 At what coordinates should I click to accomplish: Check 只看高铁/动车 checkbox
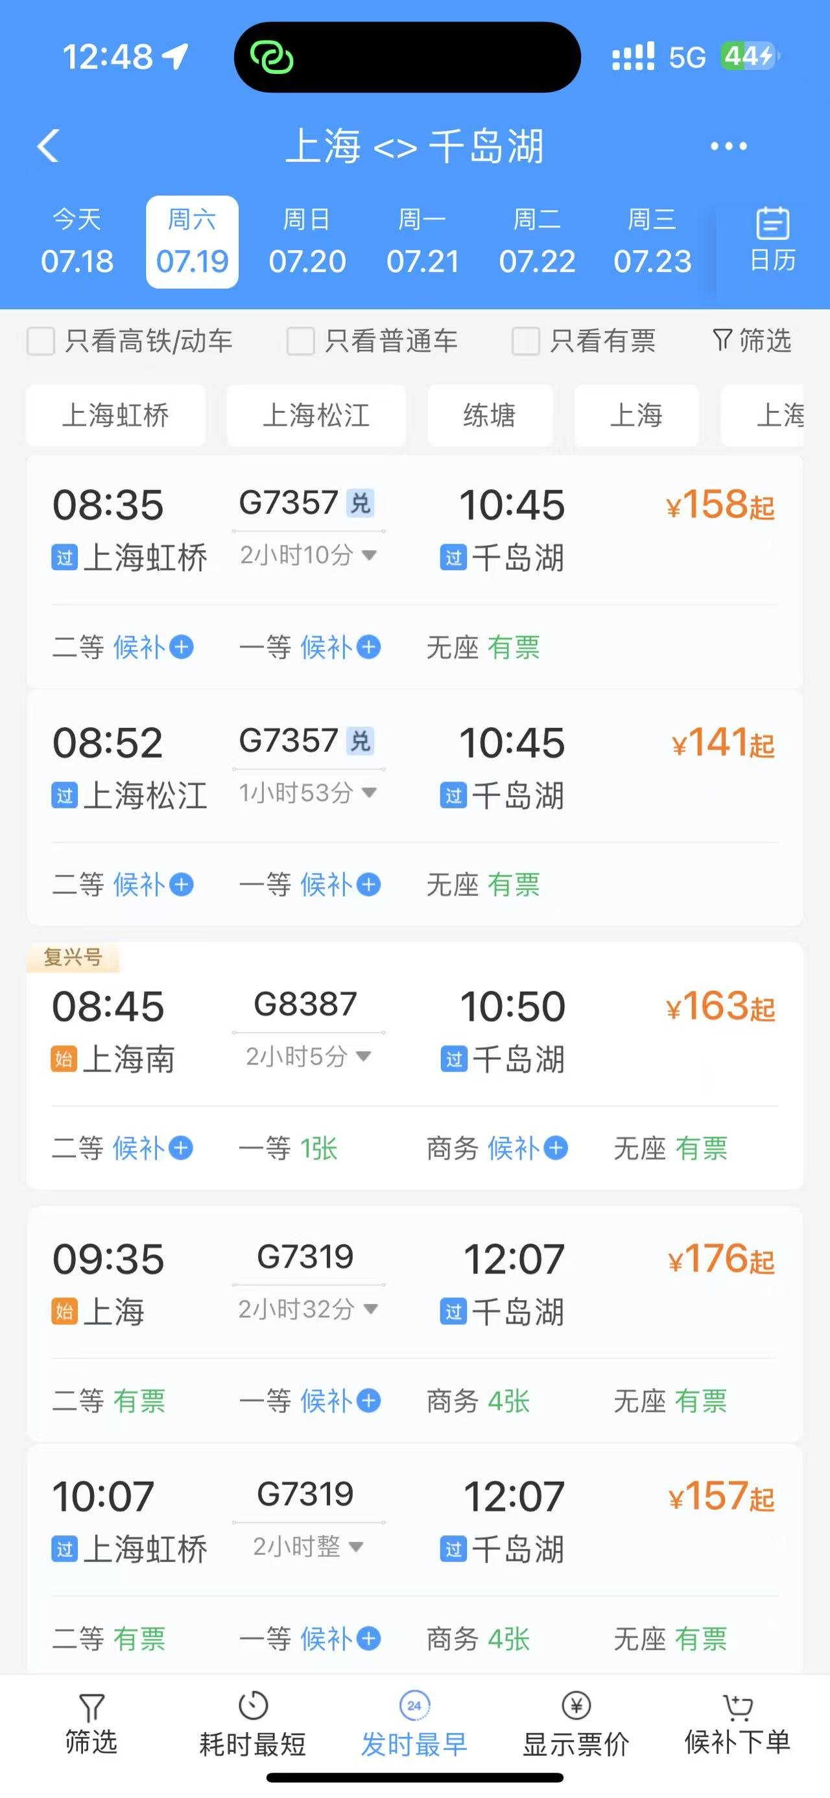[x=40, y=342]
